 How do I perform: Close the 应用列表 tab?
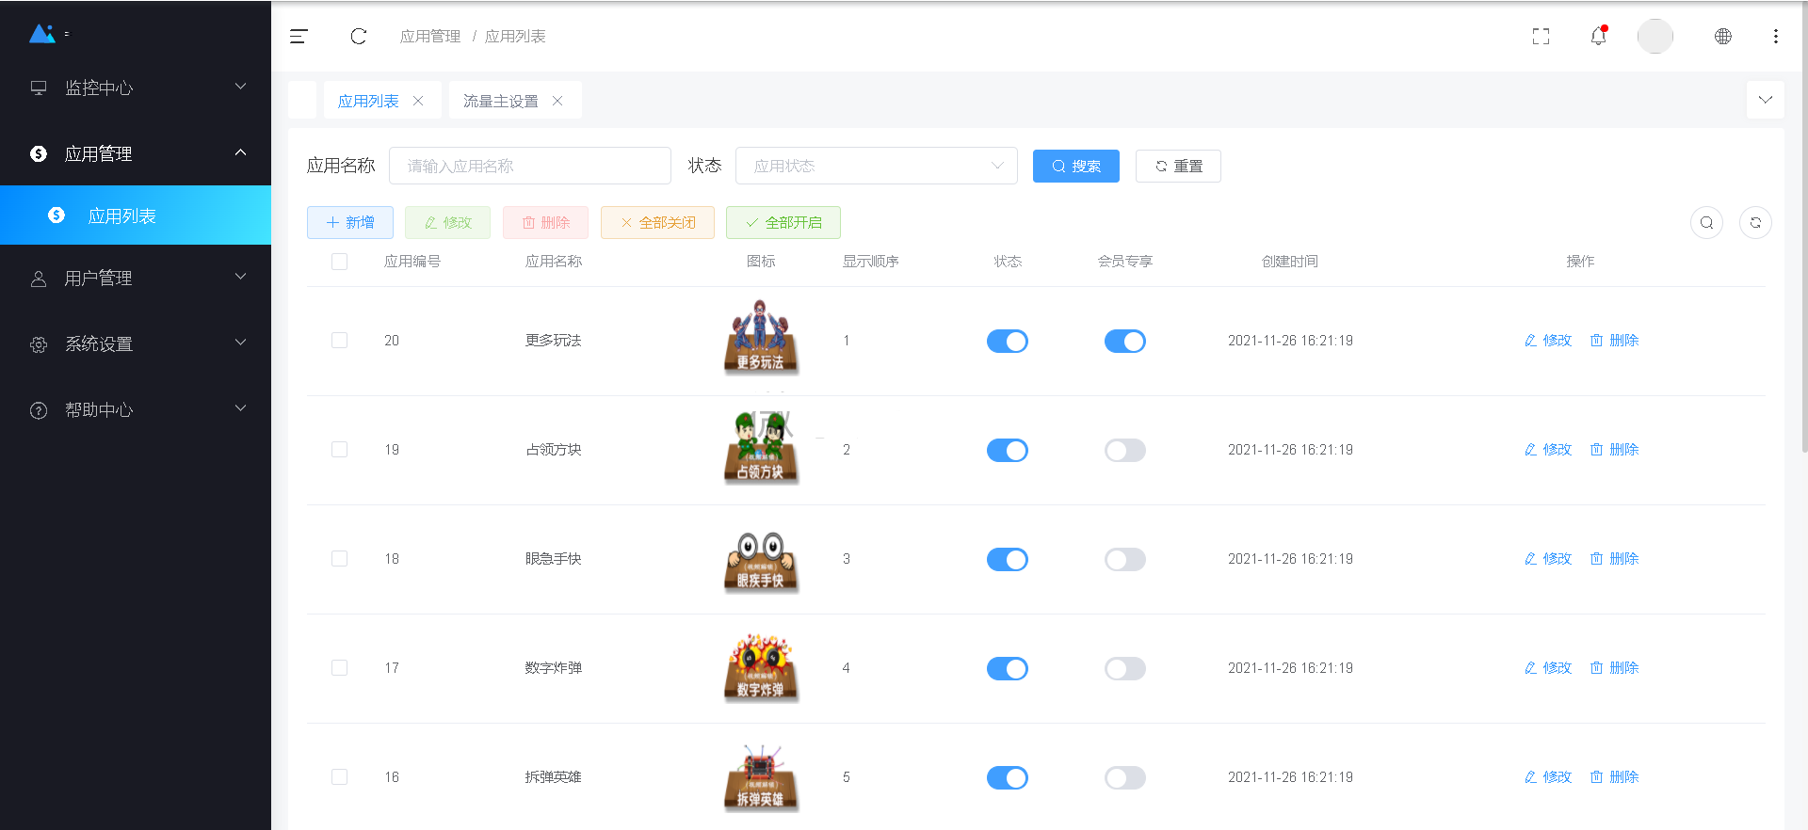tap(418, 101)
